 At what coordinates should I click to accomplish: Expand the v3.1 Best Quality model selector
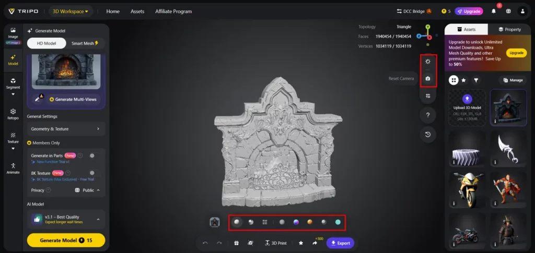66,219
